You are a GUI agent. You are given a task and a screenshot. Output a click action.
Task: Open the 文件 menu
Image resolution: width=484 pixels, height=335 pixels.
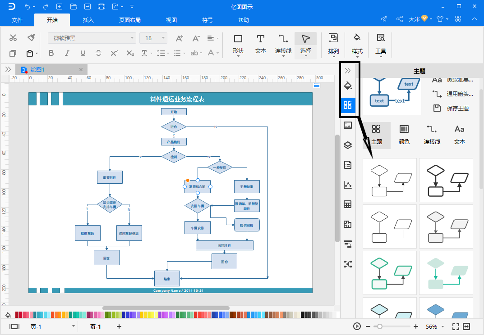click(x=17, y=20)
